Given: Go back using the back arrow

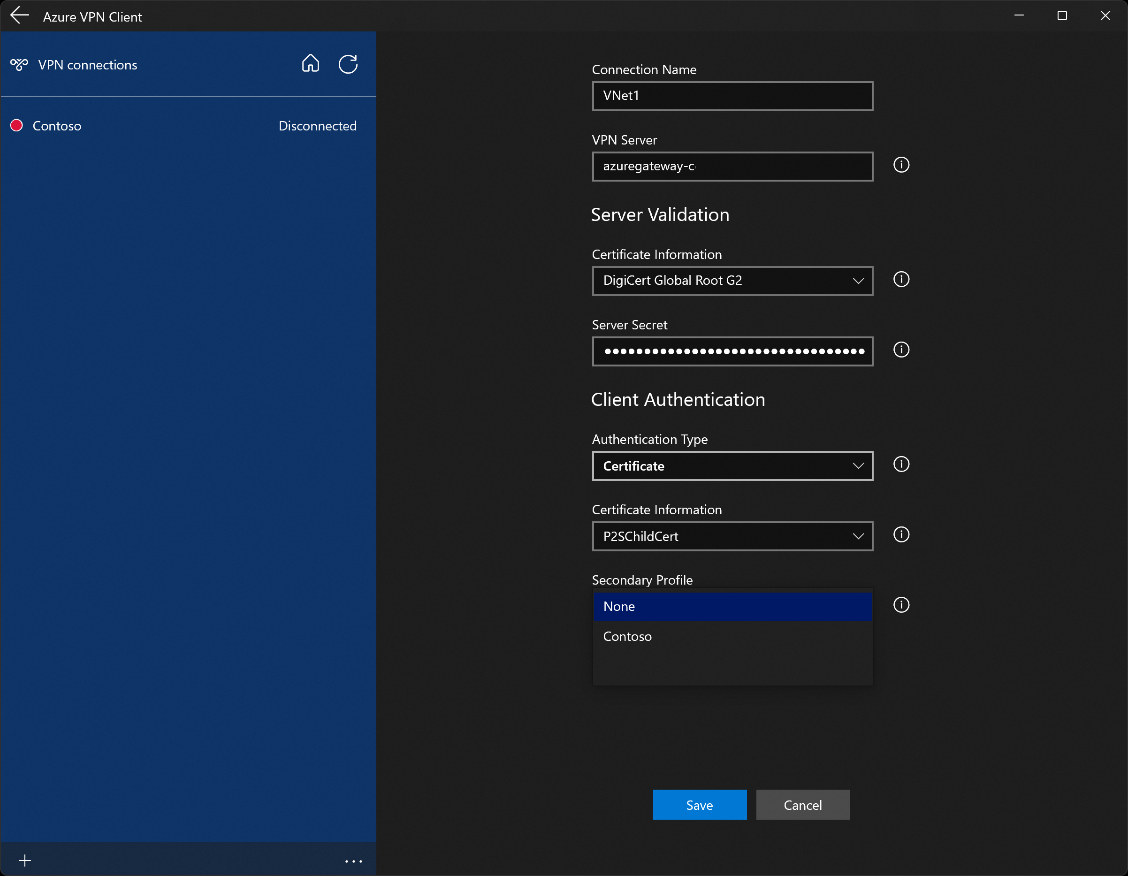Looking at the screenshot, I should pos(19,15).
